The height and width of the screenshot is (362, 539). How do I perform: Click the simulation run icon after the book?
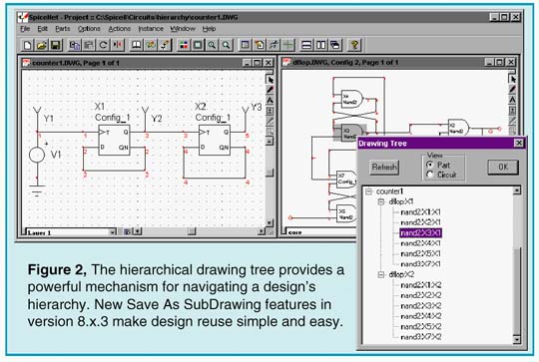pos(151,45)
